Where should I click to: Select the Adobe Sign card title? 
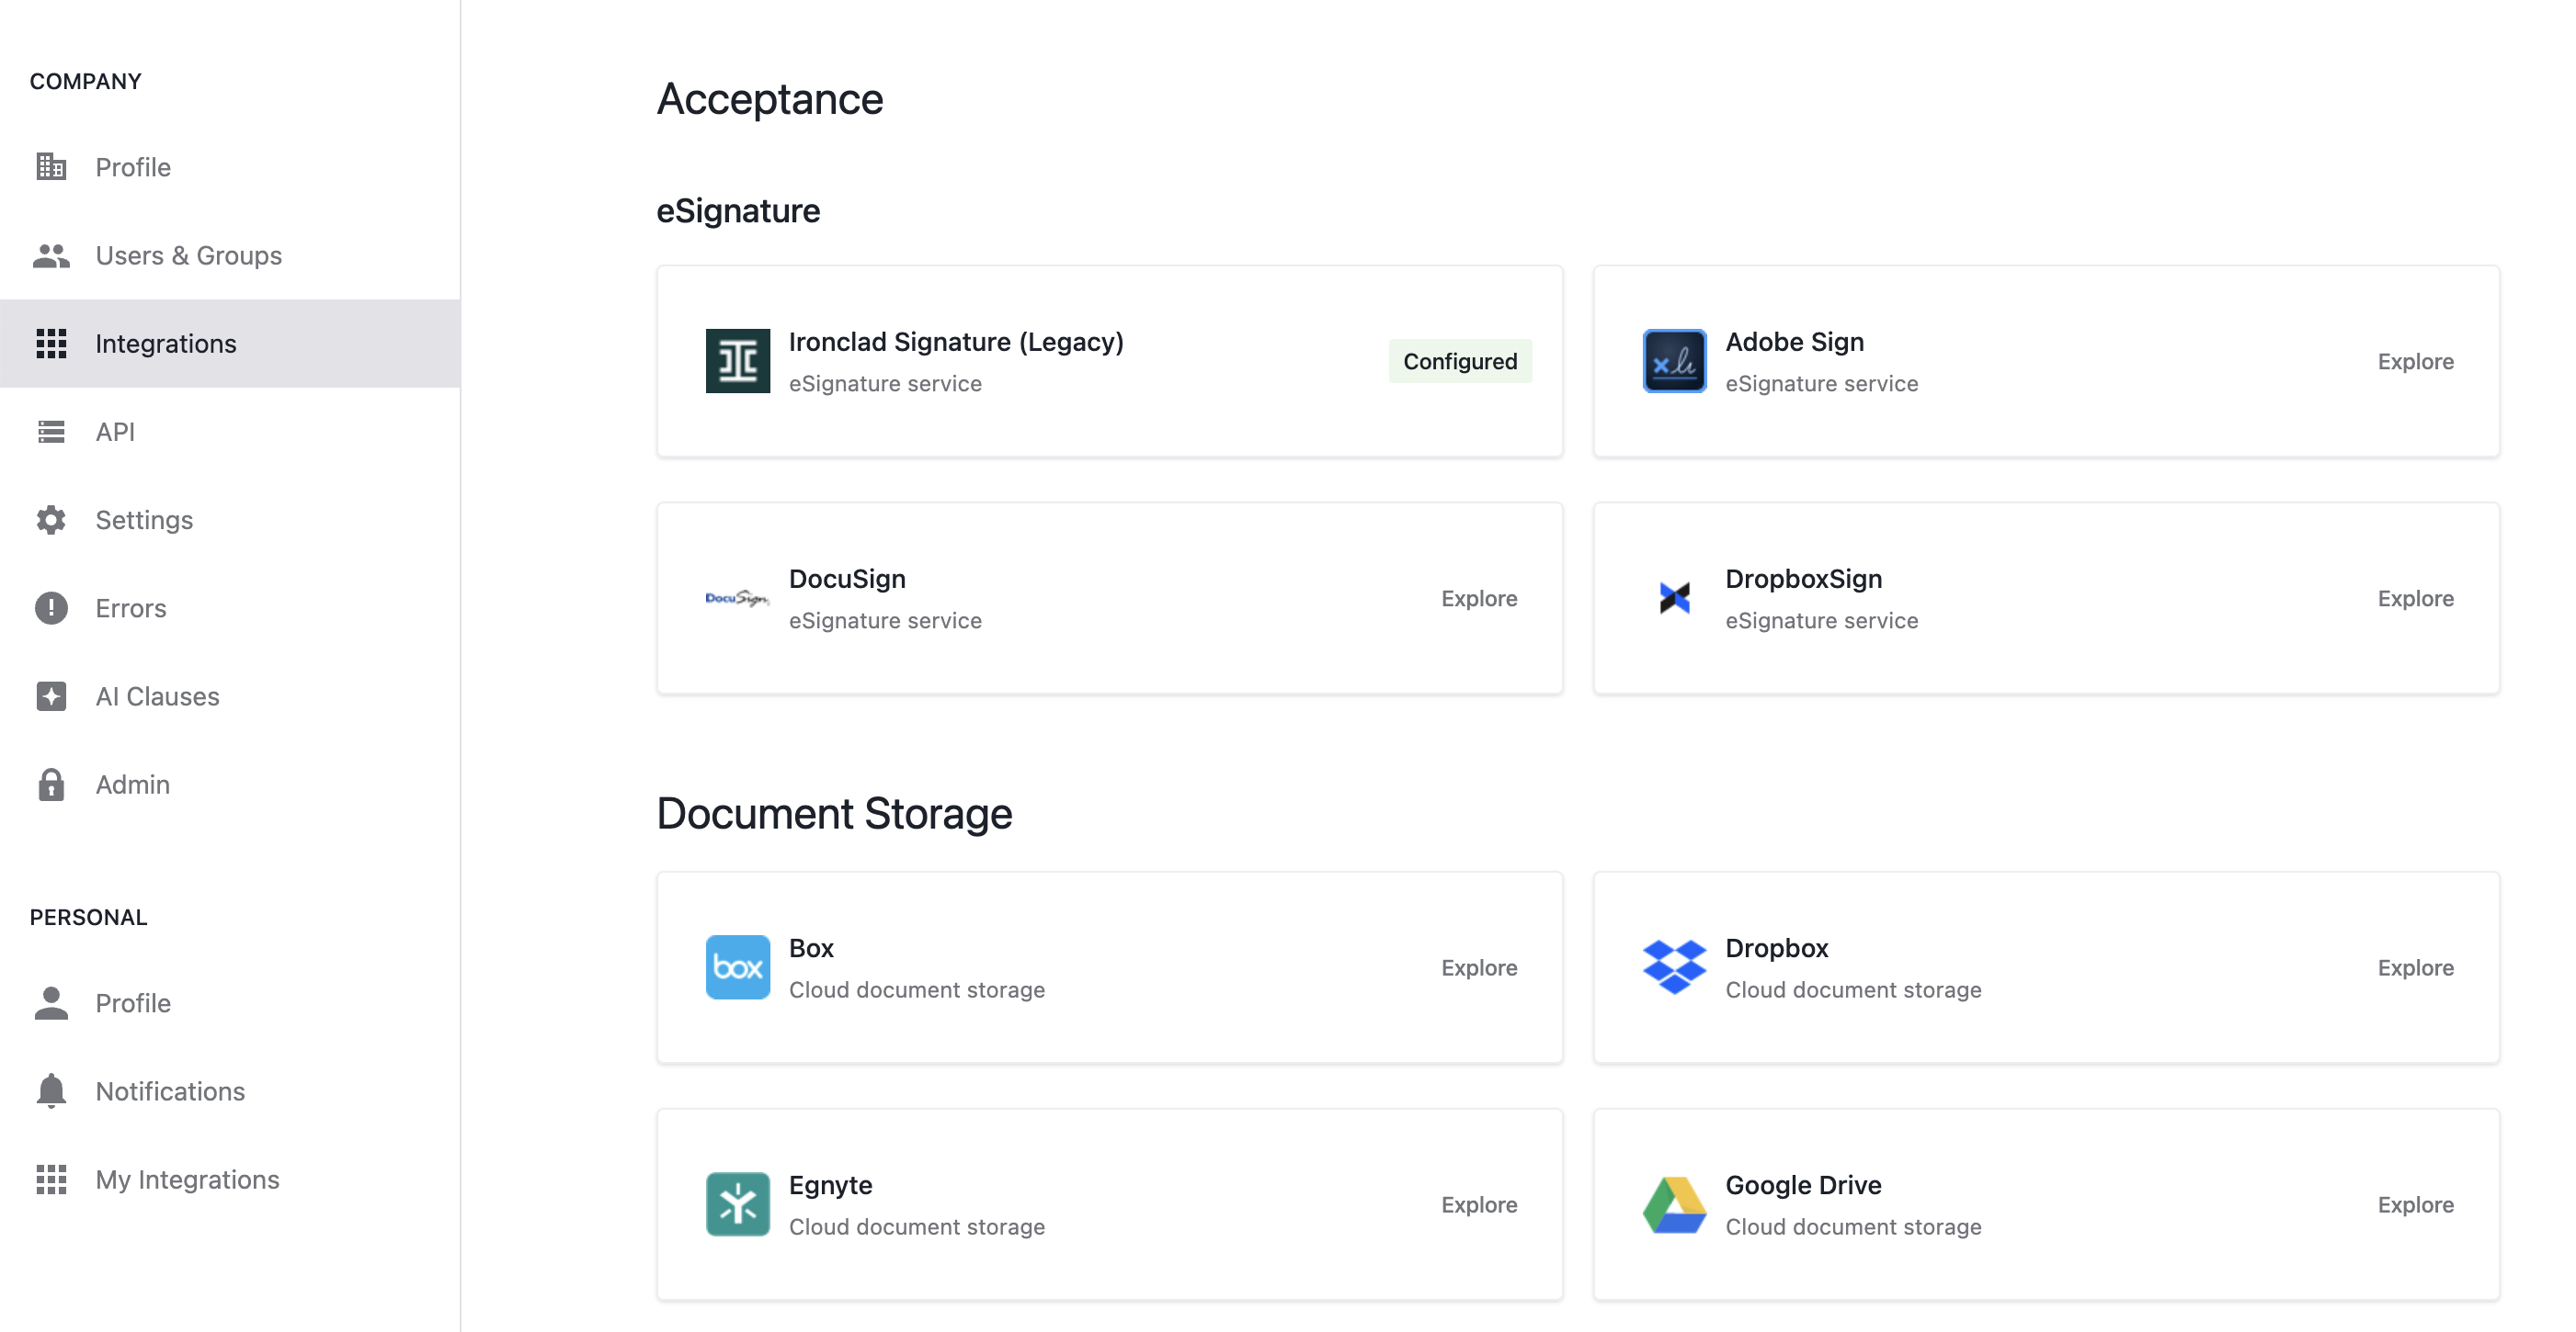tap(1795, 342)
